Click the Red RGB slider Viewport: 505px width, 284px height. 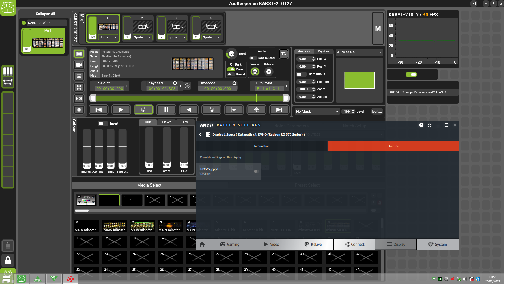(149, 147)
